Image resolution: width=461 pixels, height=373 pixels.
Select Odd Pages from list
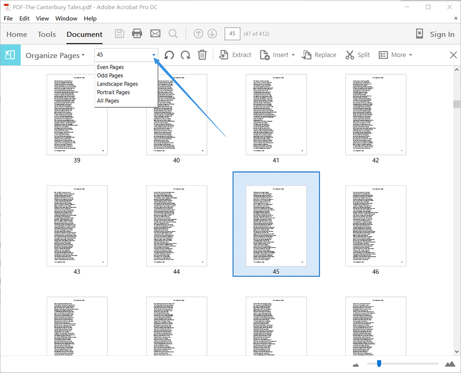coord(110,76)
